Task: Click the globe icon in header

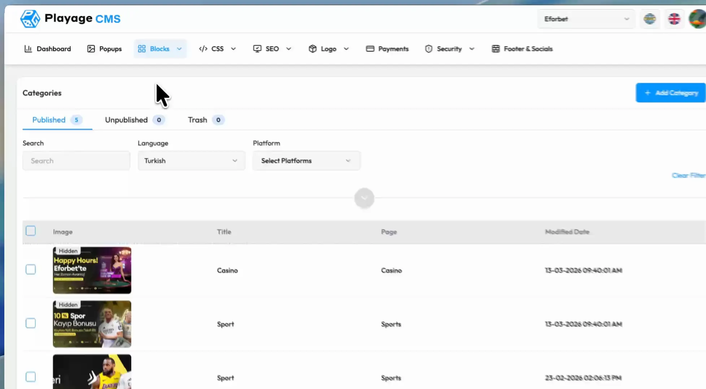Action: point(650,19)
